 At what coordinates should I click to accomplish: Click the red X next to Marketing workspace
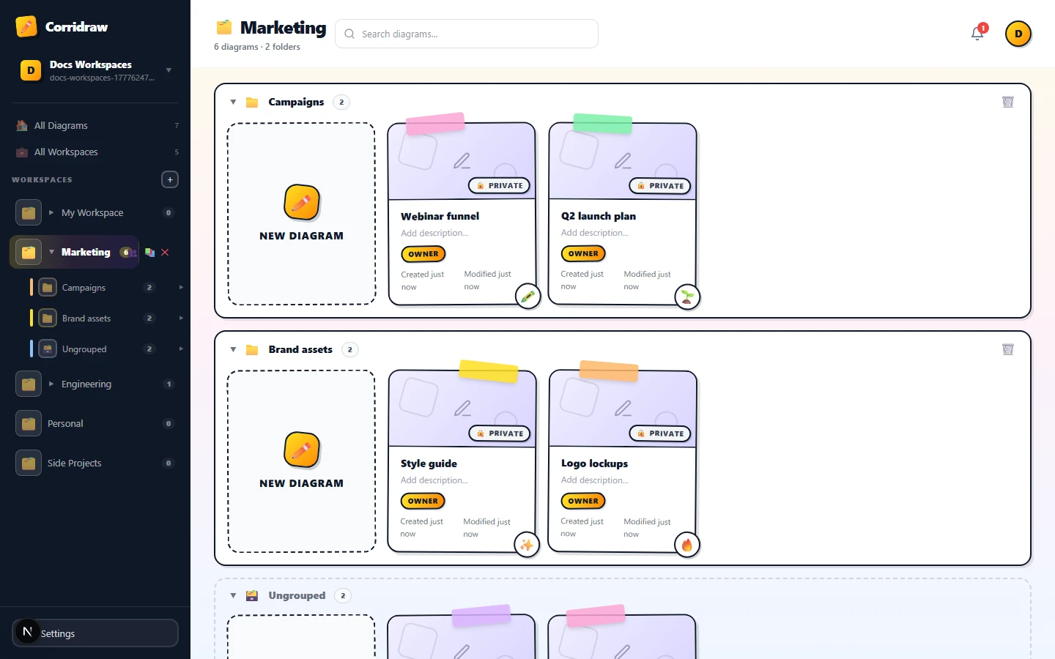point(165,252)
